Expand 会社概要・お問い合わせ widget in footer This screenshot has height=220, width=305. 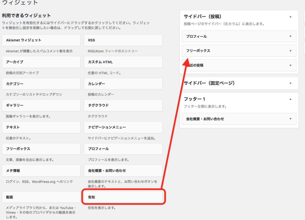pos(290,119)
